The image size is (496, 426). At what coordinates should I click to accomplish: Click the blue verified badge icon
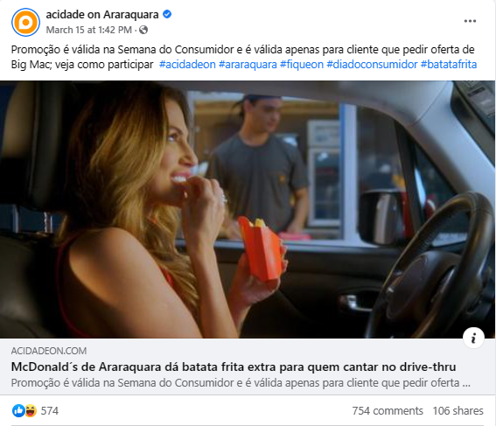pos(167,14)
